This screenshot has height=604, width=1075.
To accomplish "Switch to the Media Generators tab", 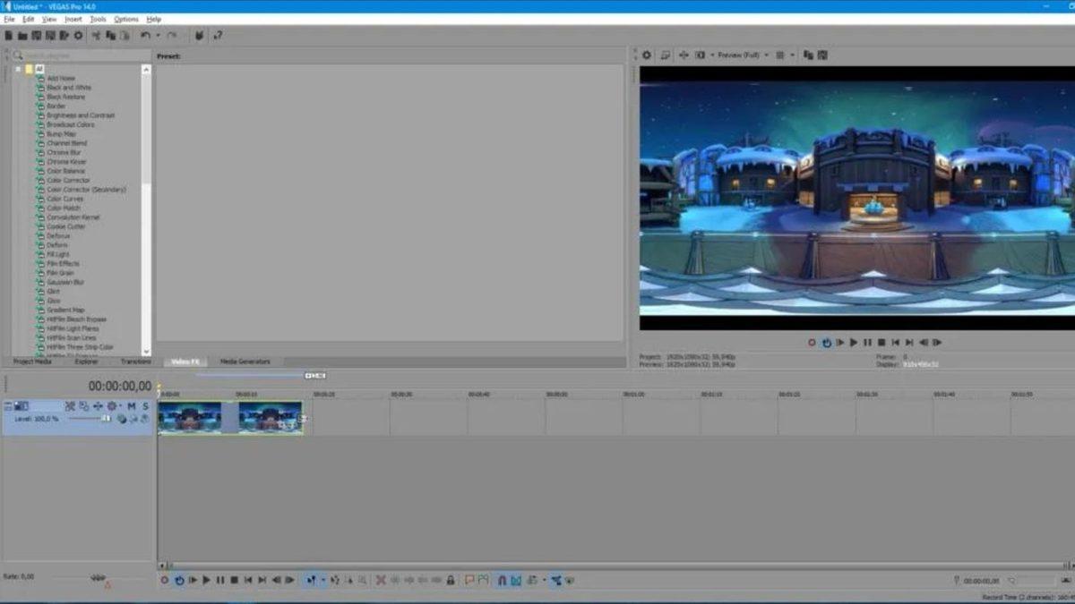I will click(x=247, y=362).
